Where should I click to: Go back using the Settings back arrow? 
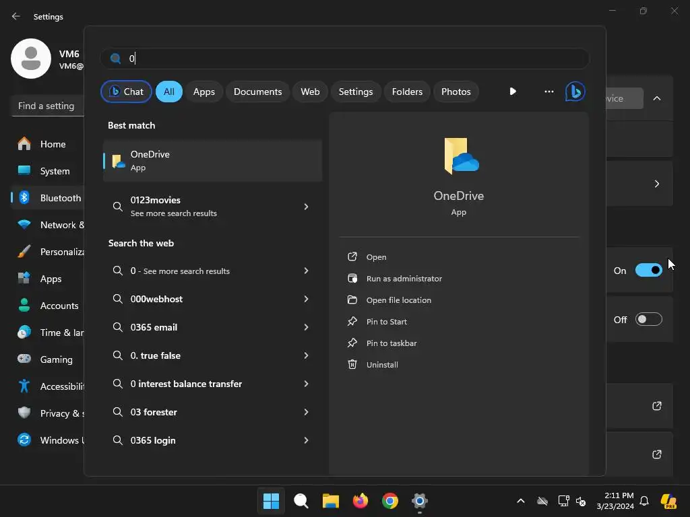click(16, 16)
